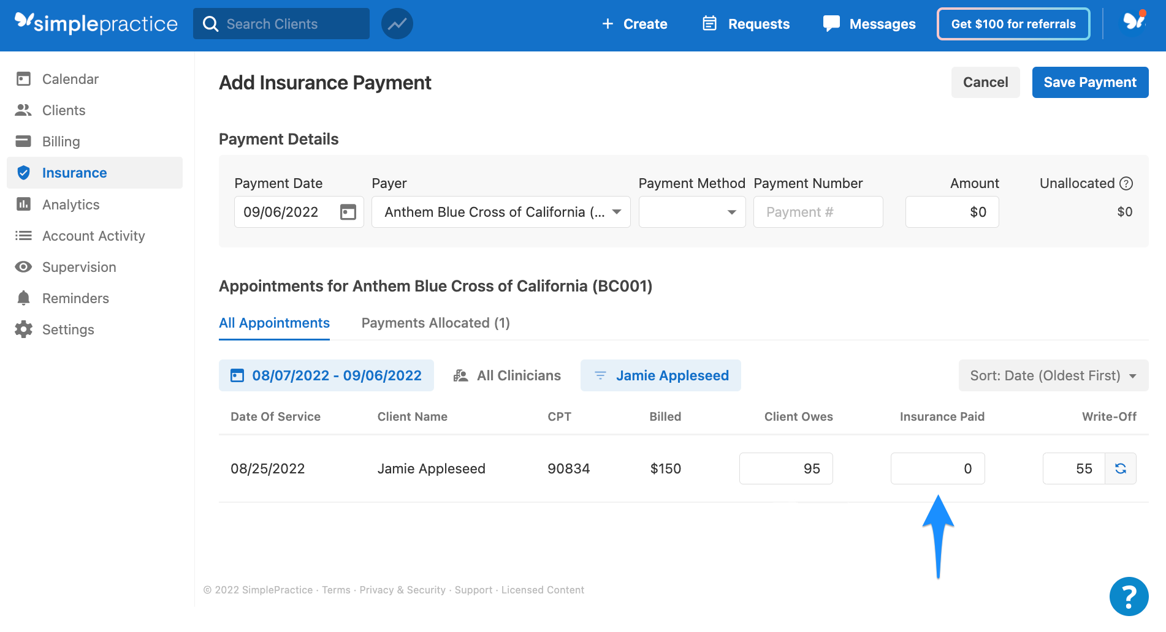Click the plus icon beside Create
The image size is (1166, 632).
(608, 24)
